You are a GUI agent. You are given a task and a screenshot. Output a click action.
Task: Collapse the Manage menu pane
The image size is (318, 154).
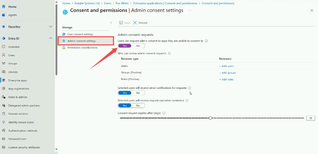click(x=111, y=23)
